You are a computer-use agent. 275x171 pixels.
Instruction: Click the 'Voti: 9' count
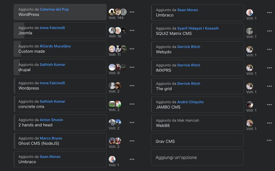114,73
